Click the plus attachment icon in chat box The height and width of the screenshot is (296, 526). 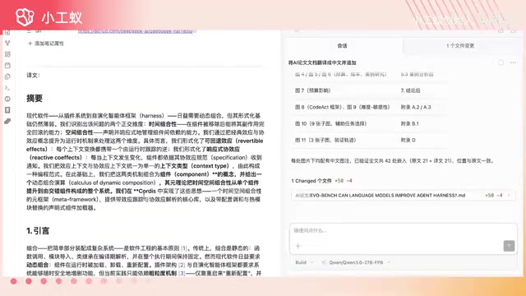(298, 246)
